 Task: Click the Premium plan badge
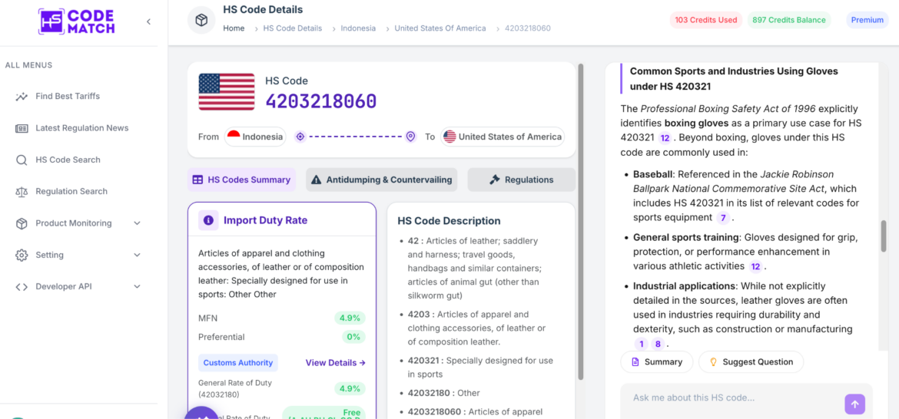point(867,20)
